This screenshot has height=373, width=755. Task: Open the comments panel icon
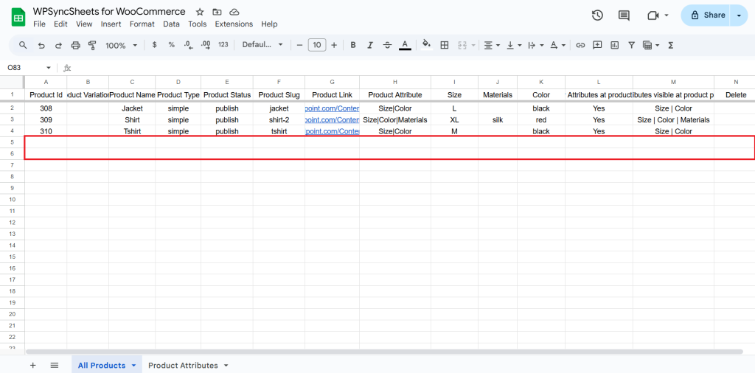pos(624,15)
